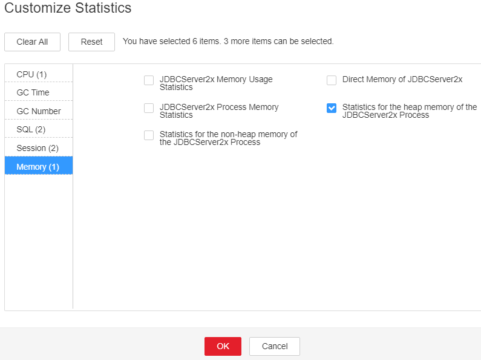Tick the non-heap memory statistics checkbox
The width and height of the screenshot is (481, 360).
click(x=149, y=135)
